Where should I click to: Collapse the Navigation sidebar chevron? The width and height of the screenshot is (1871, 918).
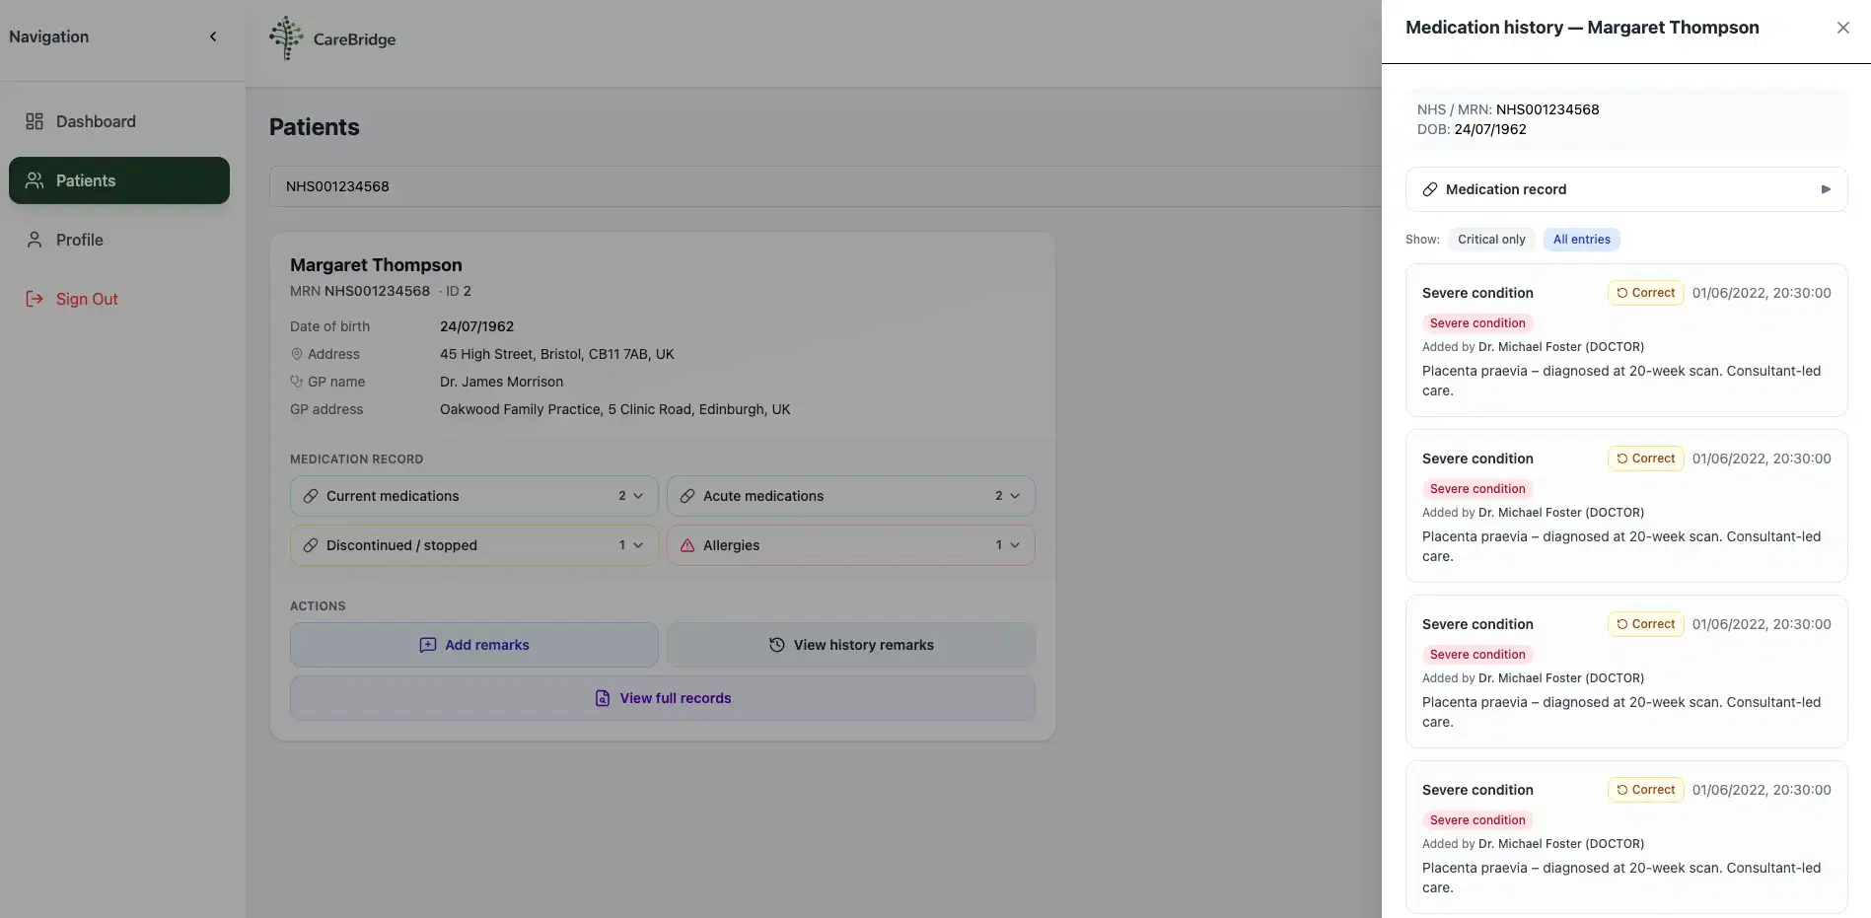[x=213, y=36]
